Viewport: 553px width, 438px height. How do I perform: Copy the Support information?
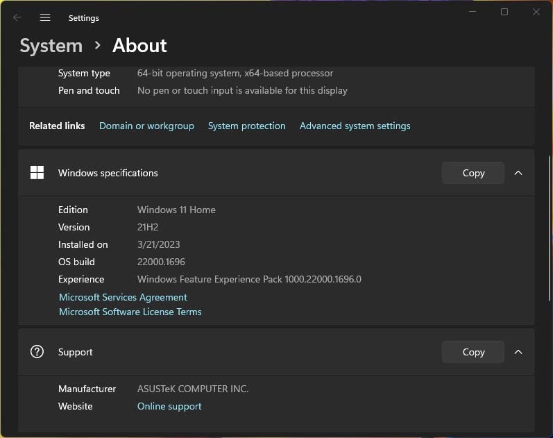pyautogui.click(x=473, y=352)
